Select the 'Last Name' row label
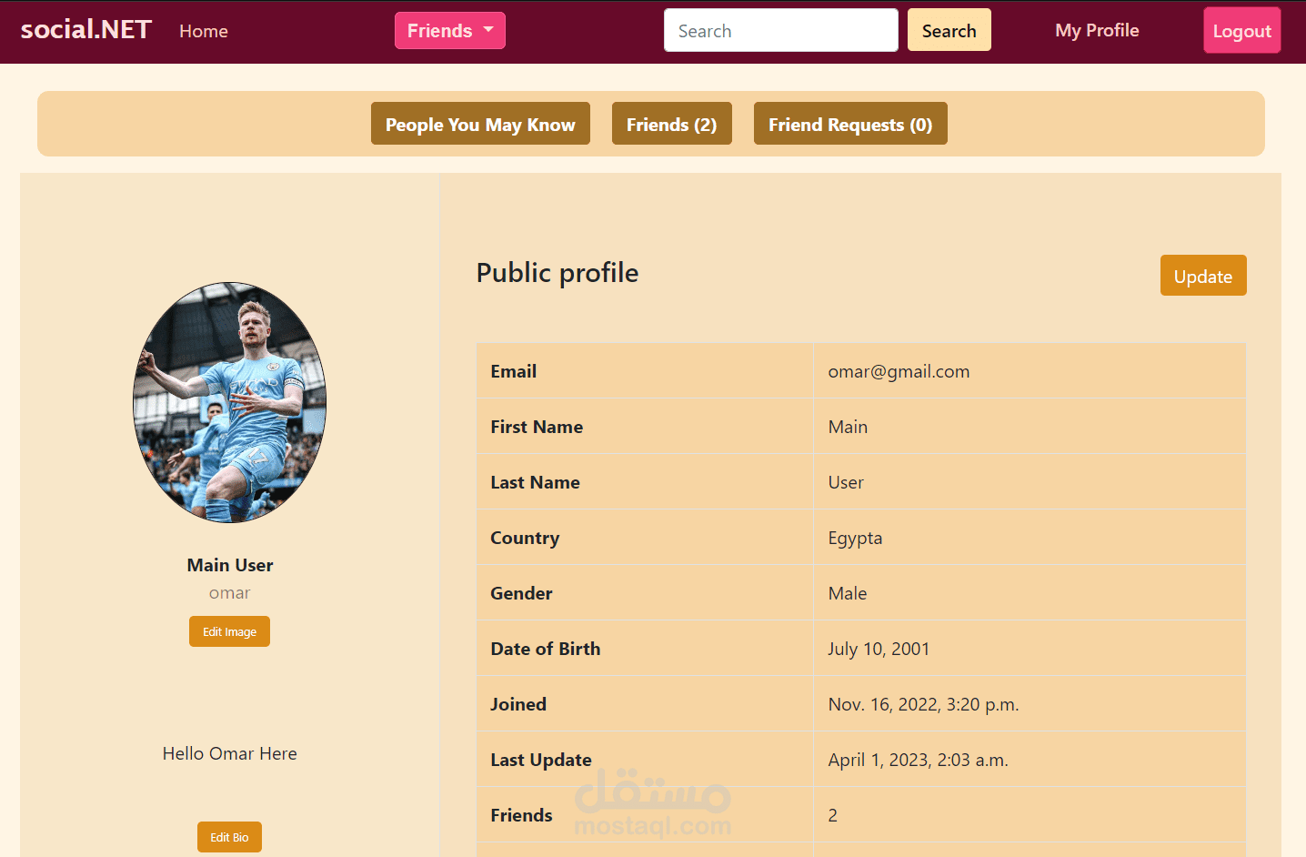Viewport: 1306px width, 857px height. (535, 482)
